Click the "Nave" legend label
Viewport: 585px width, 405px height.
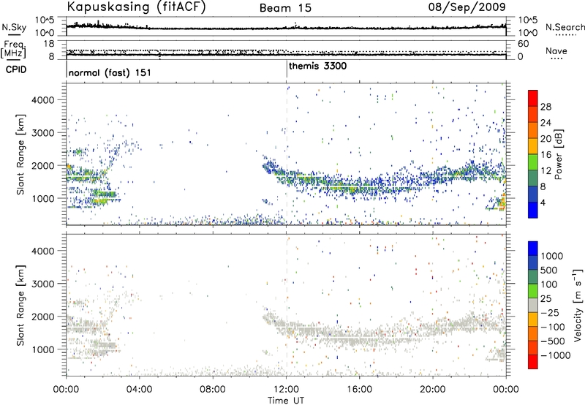click(x=556, y=50)
